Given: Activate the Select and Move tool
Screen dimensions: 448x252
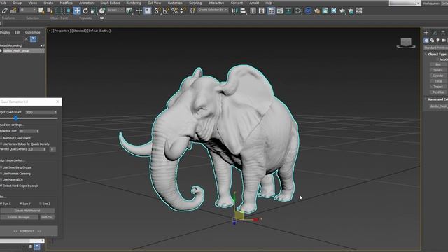Looking at the screenshot, I should tap(77, 11).
